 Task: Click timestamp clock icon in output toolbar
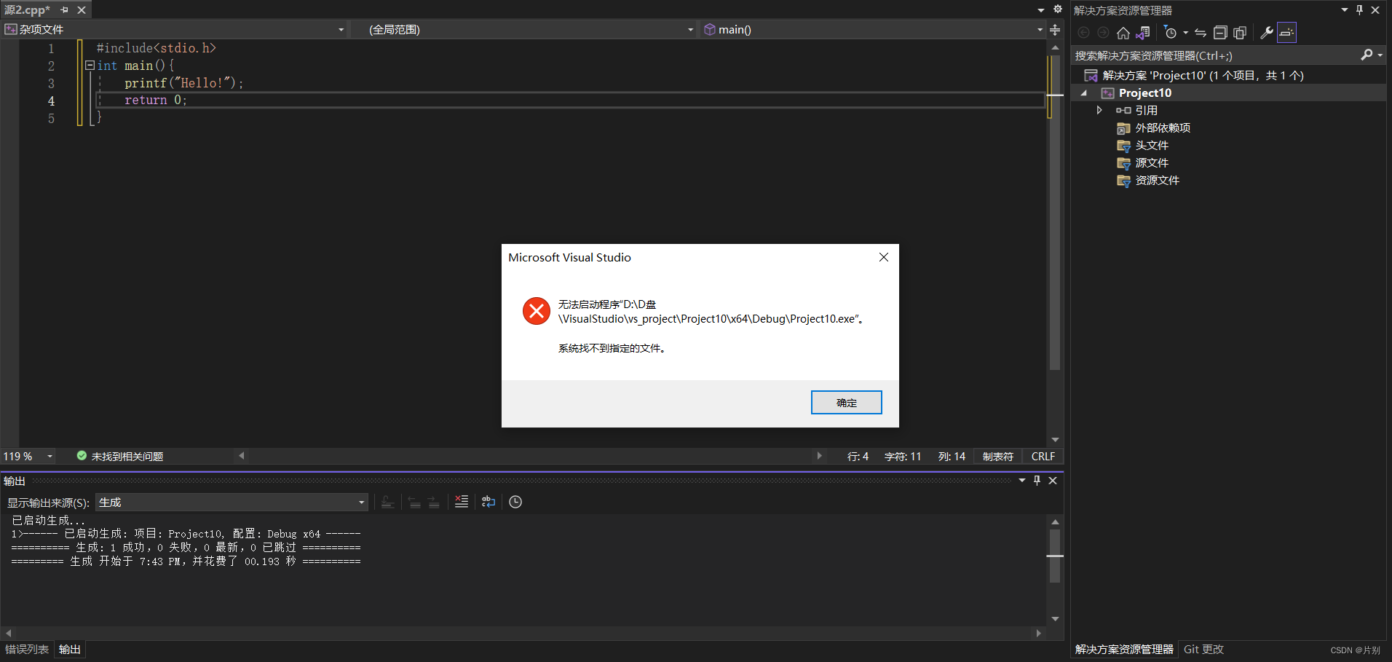(515, 502)
